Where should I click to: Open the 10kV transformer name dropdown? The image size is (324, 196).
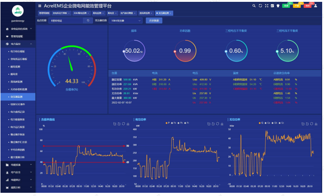tap(126, 21)
